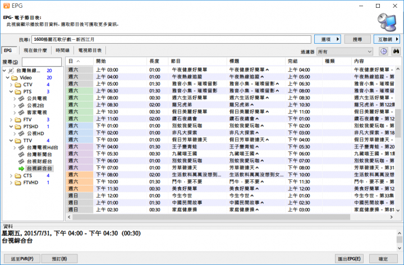The image size is (404, 265).
Task: Click the satellite icon of 台灣無線 root
Action: [11, 71]
